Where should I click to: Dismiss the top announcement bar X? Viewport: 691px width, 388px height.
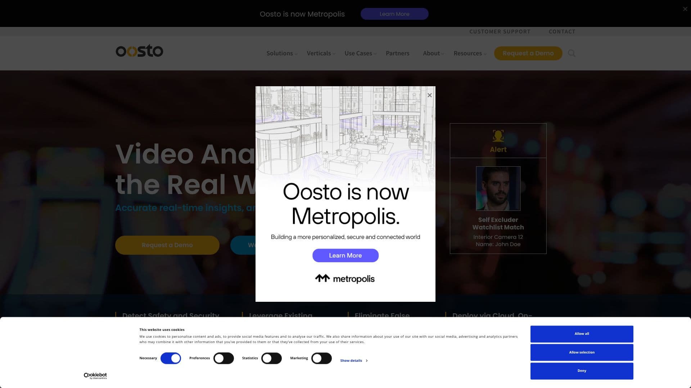pyautogui.click(x=685, y=9)
